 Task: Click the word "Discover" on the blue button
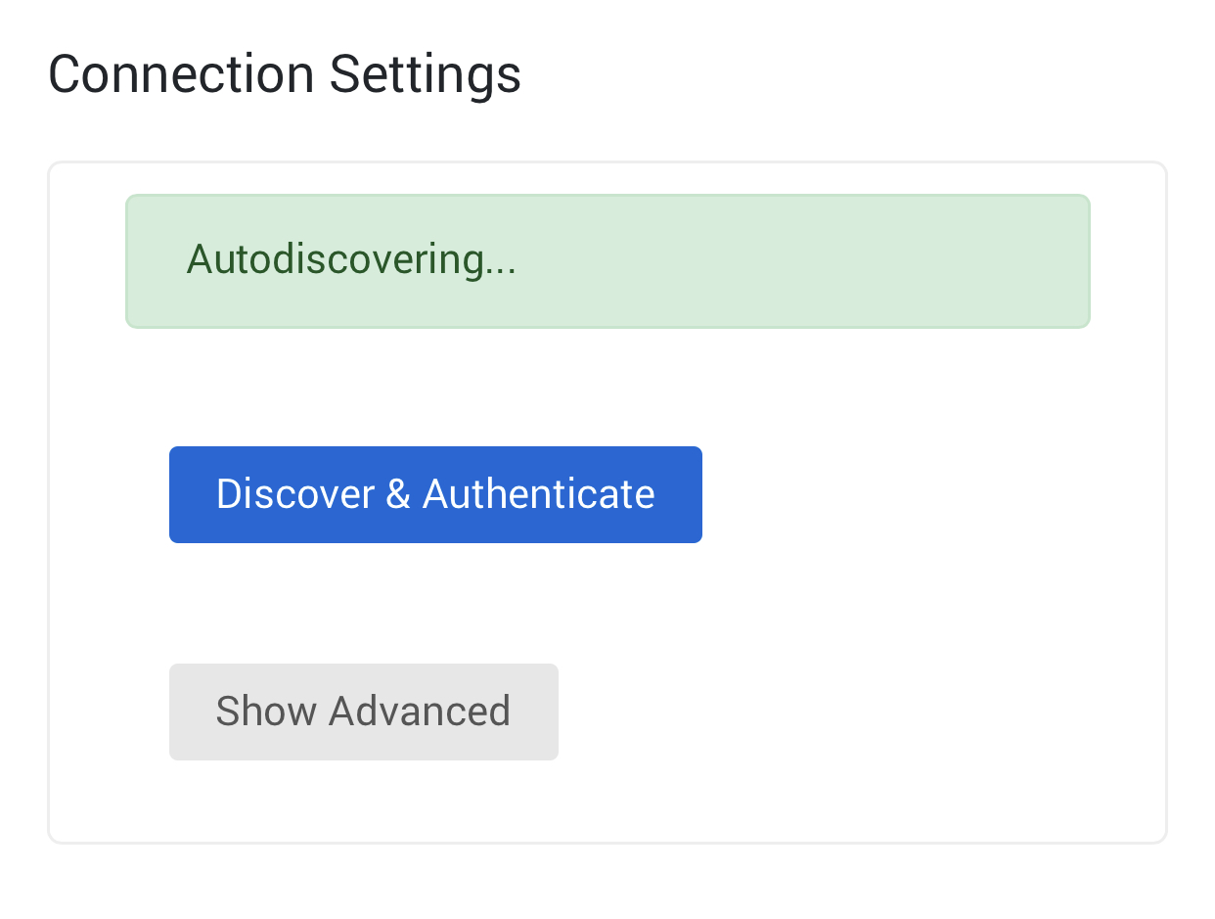click(x=295, y=494)
